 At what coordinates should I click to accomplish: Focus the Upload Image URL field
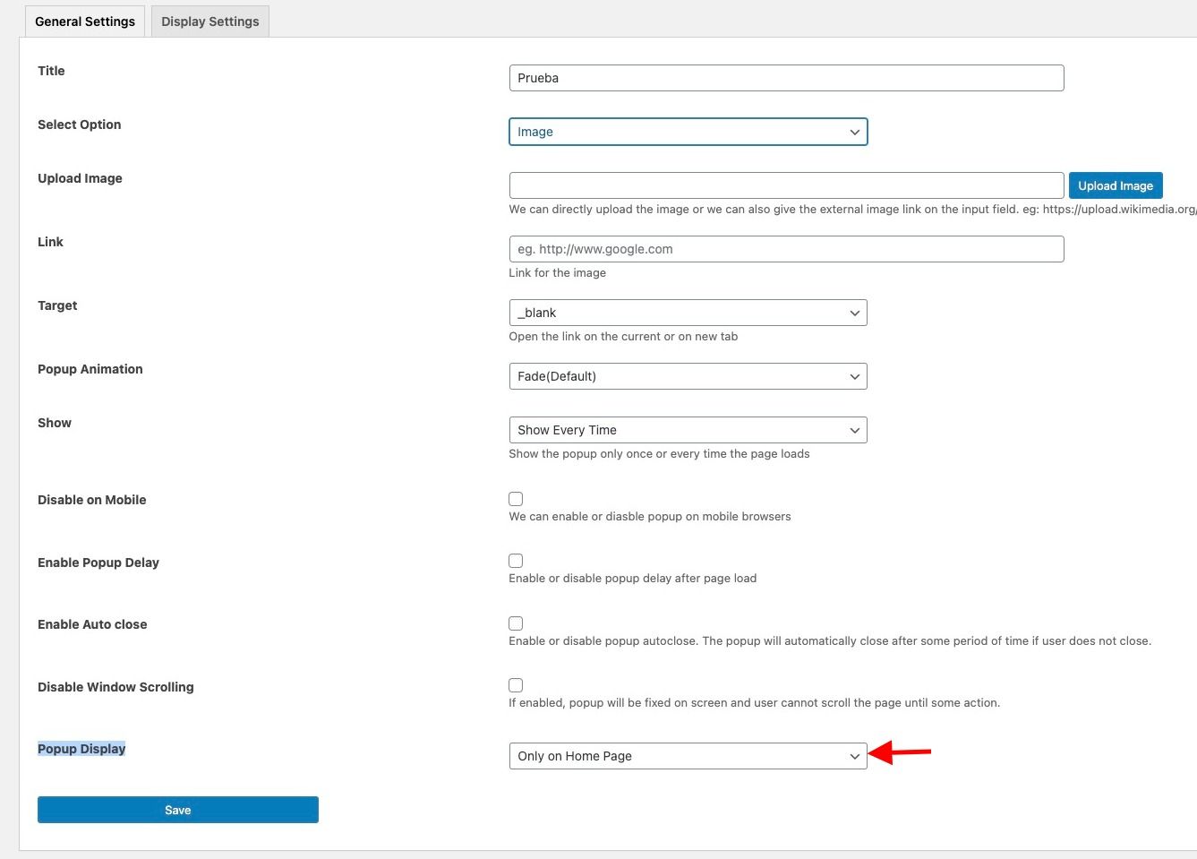(x=786, y=185)
